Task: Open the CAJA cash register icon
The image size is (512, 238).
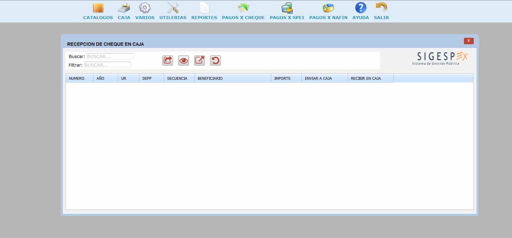Action: pos(124,8)
